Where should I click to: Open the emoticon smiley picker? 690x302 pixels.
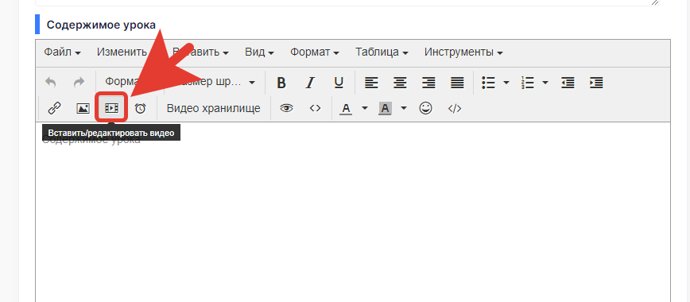(x=425, y=108)
